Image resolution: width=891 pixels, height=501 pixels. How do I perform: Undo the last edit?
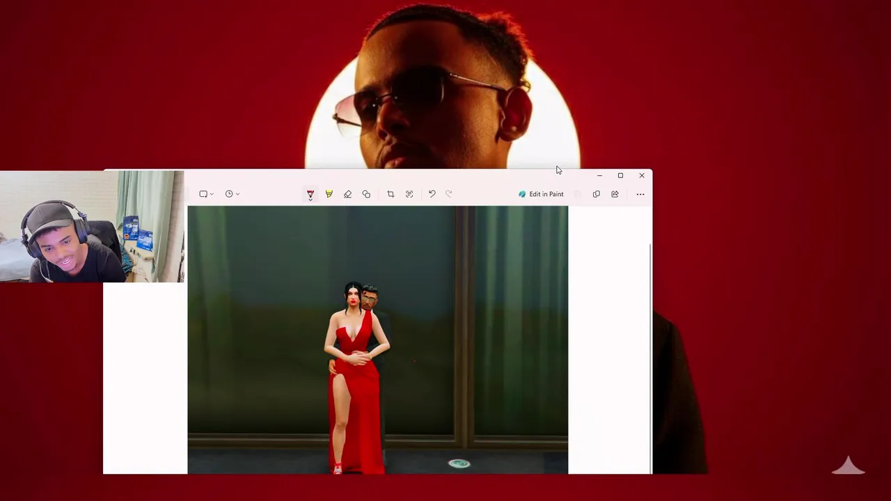point(432,194)
